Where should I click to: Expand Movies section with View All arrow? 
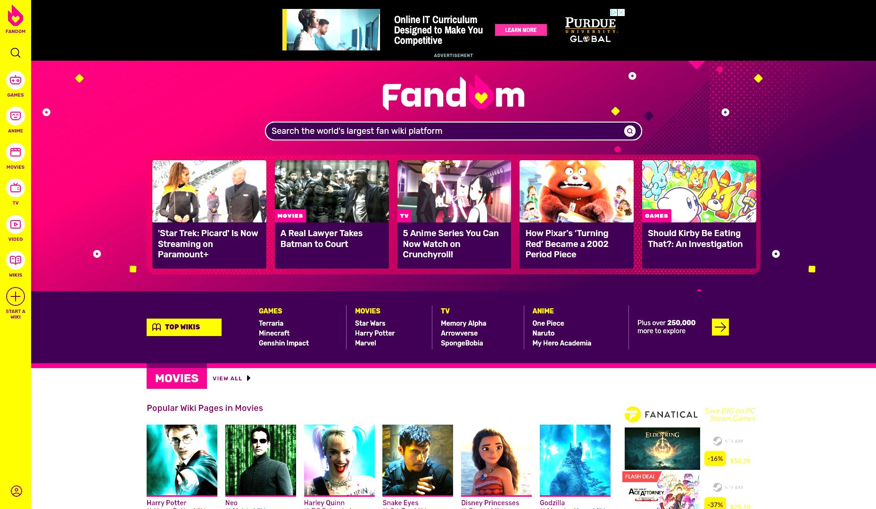tap(232, 378)
